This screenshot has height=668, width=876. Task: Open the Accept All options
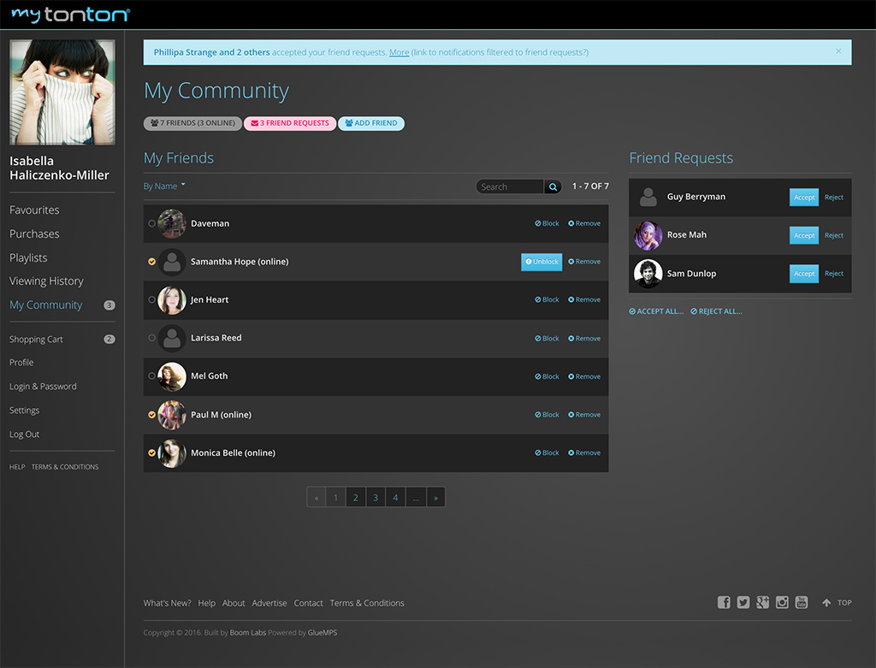pyautogui.click(x=656, y=311)
